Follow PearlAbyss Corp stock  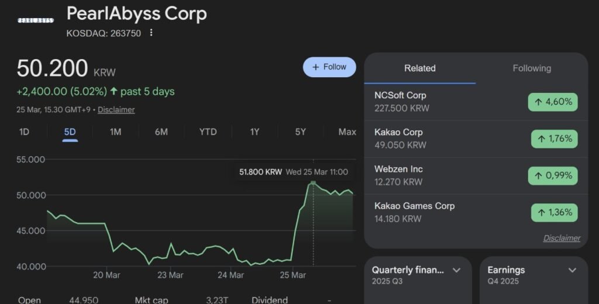[329, 67]
